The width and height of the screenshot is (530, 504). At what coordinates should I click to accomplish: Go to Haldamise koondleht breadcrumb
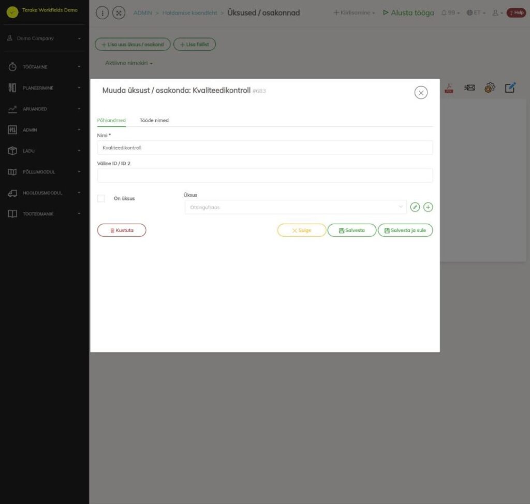tap(189, 13)
